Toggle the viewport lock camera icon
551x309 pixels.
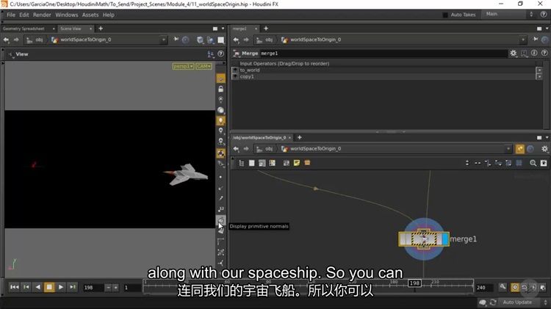pos(220,89)
